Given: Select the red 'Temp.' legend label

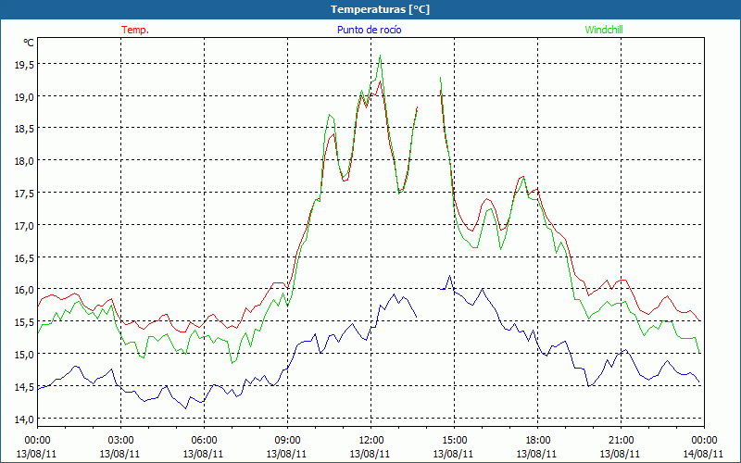Looking at the screenshot, I should [135, 30].
